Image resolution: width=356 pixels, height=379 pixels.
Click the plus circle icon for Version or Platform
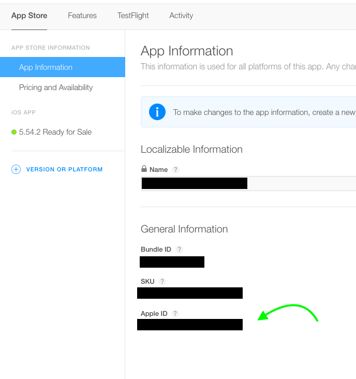tap(16, 169)
